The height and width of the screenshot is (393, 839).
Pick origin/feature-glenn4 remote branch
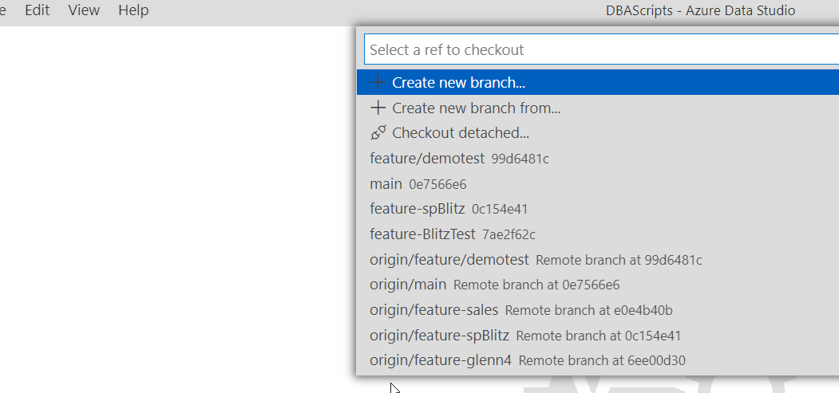tap(441, 360)
